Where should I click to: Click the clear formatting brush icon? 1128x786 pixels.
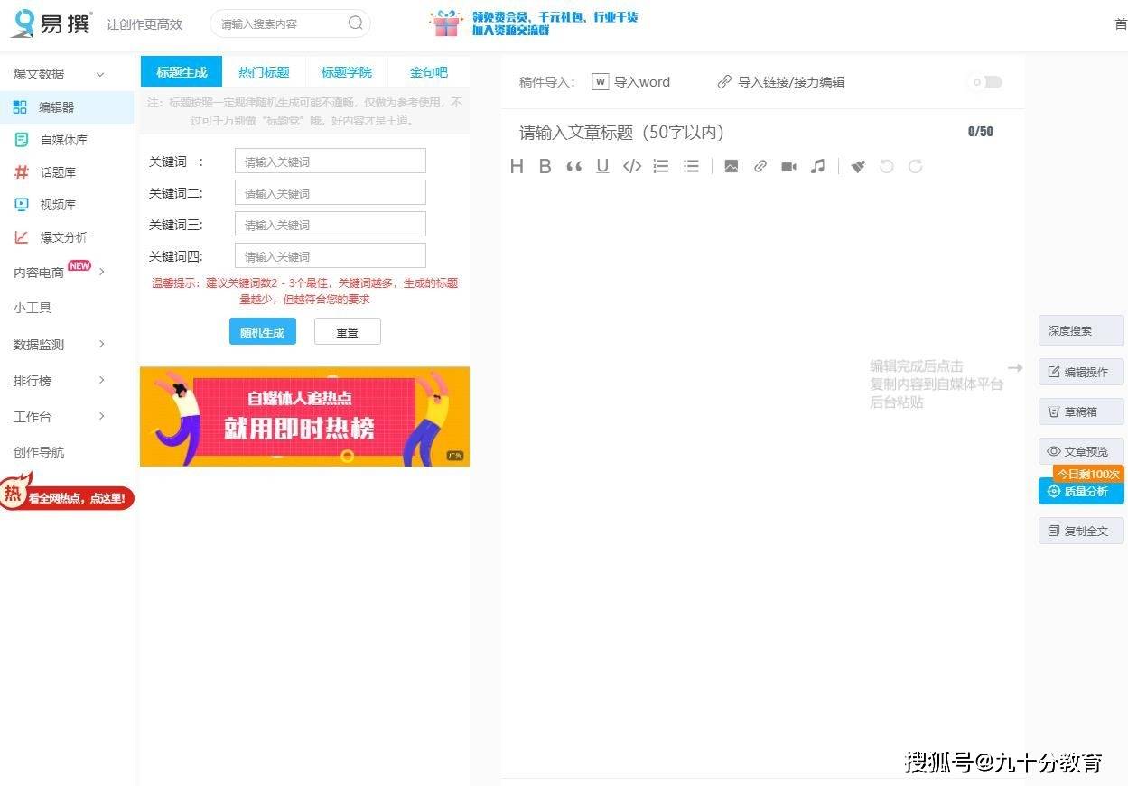click(x=858, y=166)
